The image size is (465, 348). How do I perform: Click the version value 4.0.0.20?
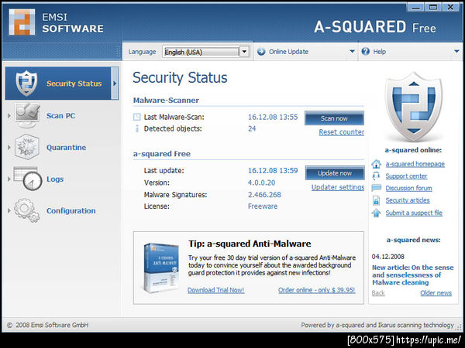(x=262, y=183)
